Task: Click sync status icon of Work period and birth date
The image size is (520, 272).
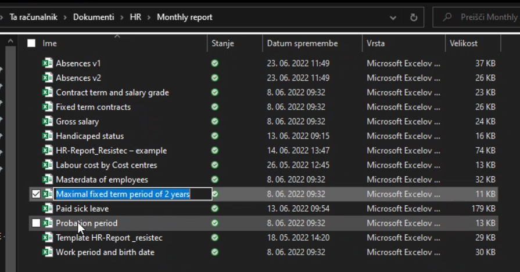Action: (x=215, y=252)
